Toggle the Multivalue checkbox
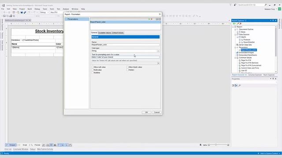This screenshot has height=158, width=282. [x=93, y=70]
